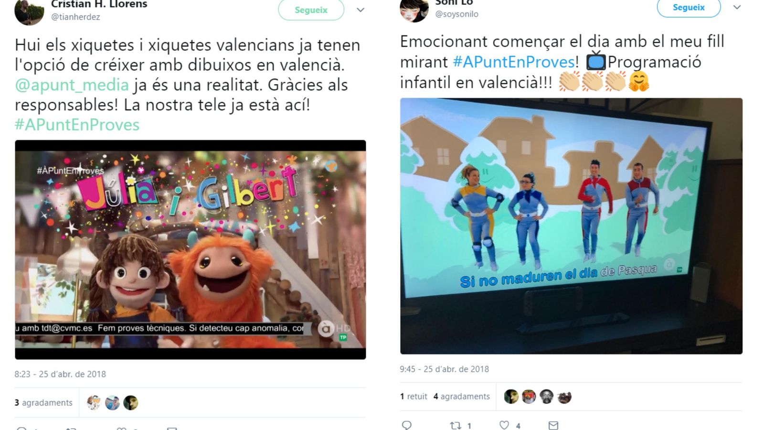Follow @tianherdez with the Segueix button

[311, 10]
